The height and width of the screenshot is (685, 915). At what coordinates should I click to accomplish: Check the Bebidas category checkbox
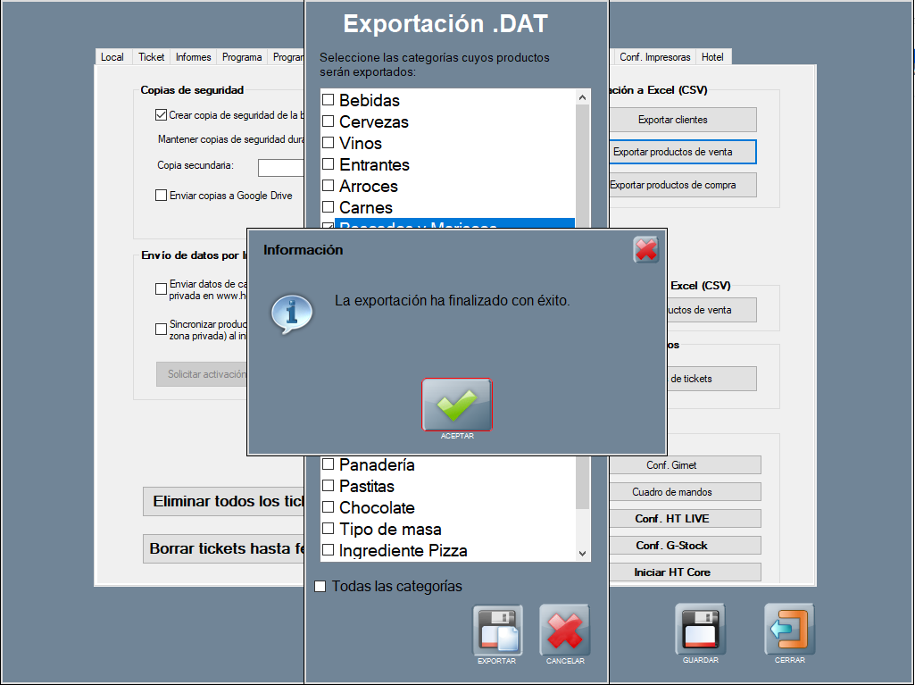329,100
